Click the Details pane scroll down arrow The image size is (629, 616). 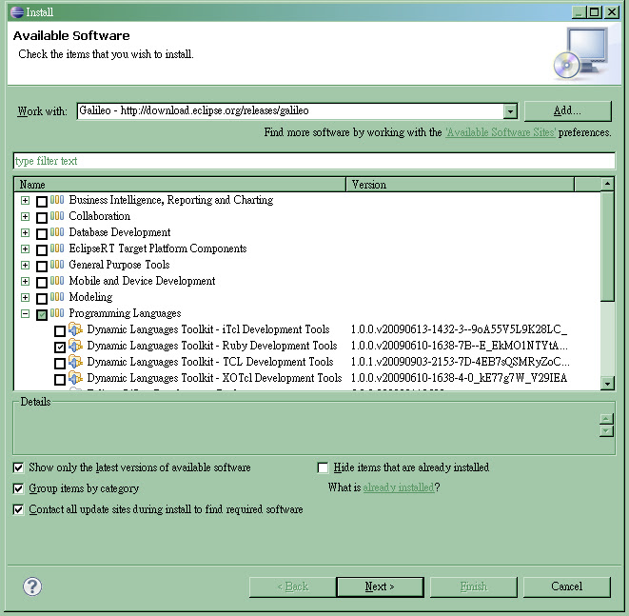pyautogui.click(x=606, y=431)
